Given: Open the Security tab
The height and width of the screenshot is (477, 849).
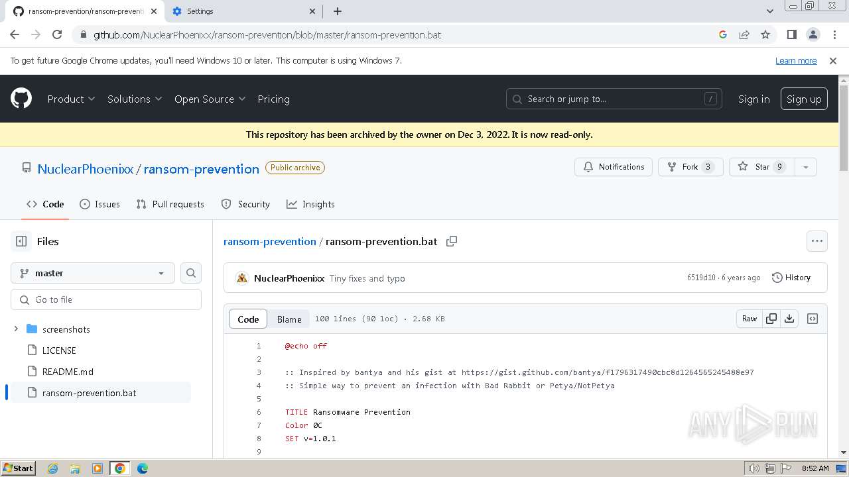Looking at the screenshot, I should (x=245, y=204).
